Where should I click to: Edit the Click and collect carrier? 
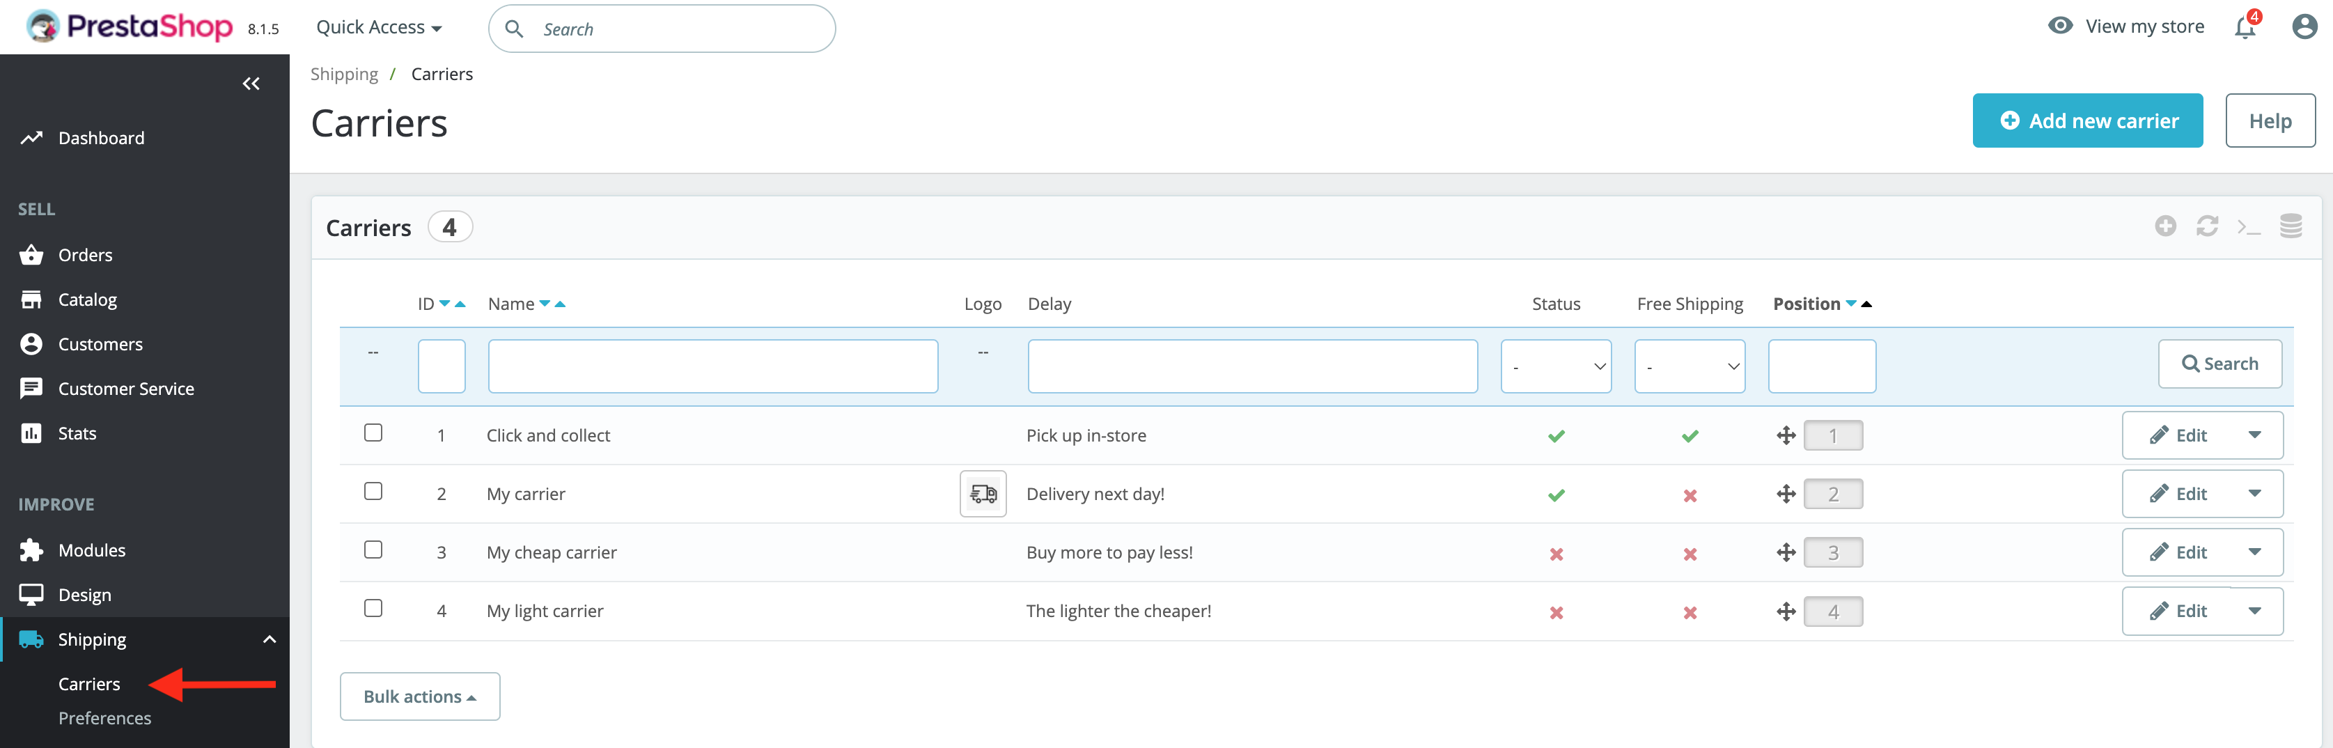(x=2178, y=435)
